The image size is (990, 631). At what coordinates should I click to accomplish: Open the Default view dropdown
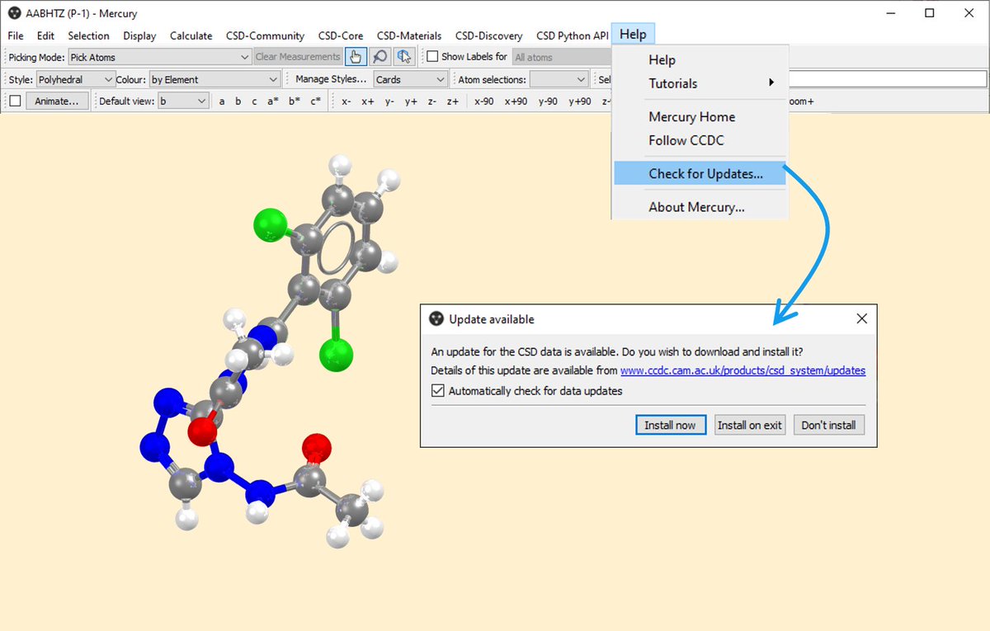point(183,101)
